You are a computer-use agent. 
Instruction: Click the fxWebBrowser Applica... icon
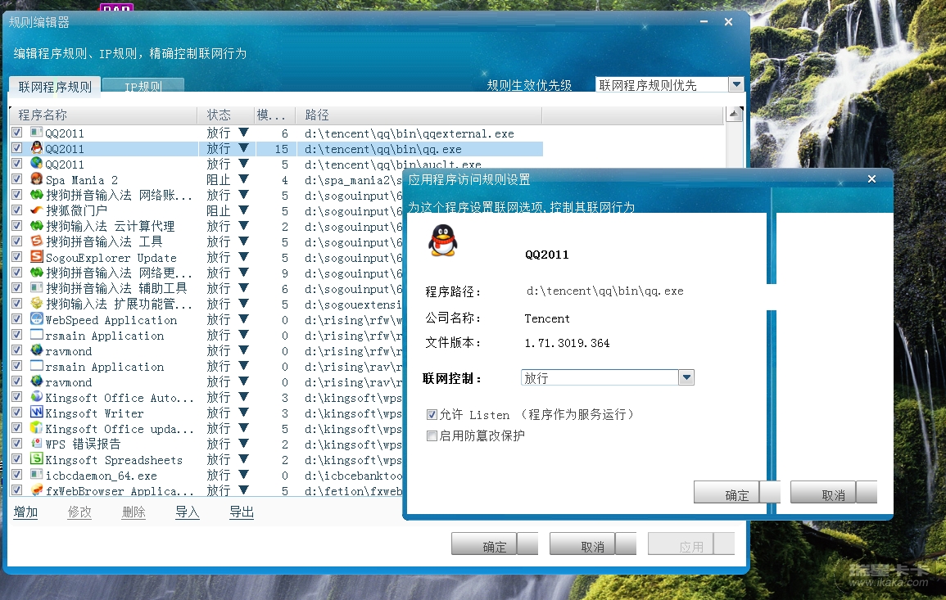coord(36,490)
